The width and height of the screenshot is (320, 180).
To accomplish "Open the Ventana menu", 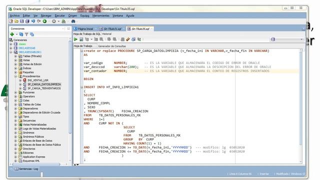I will [x=117, y=15].
